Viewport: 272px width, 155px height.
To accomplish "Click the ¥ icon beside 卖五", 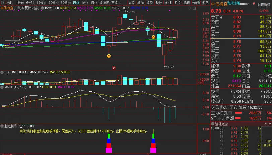I will (x=221, y=17).
